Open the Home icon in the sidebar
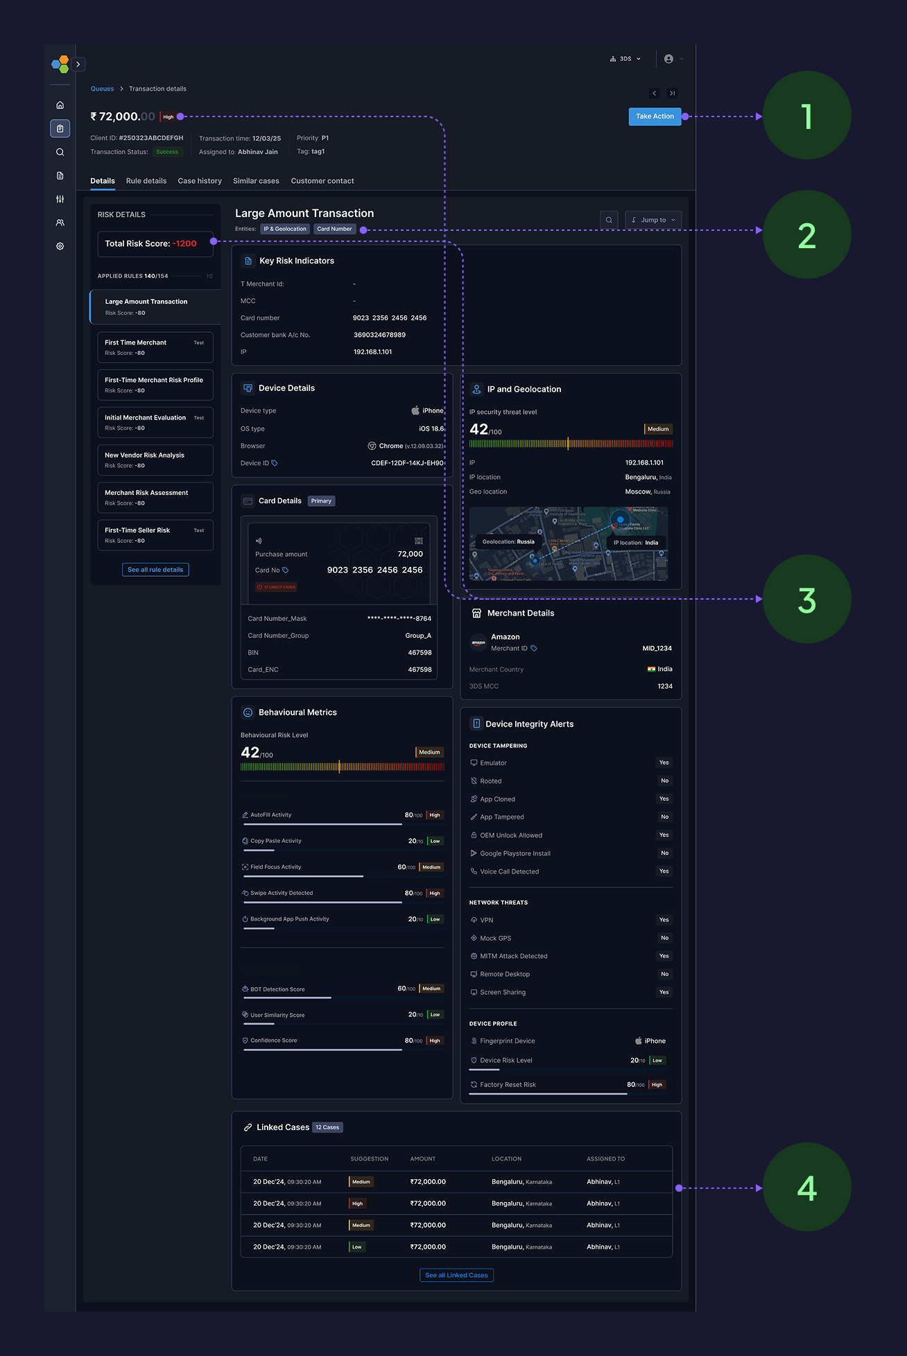Image resolution: width=907 pixels, height=1356 pixels. [x=60, y=105]
